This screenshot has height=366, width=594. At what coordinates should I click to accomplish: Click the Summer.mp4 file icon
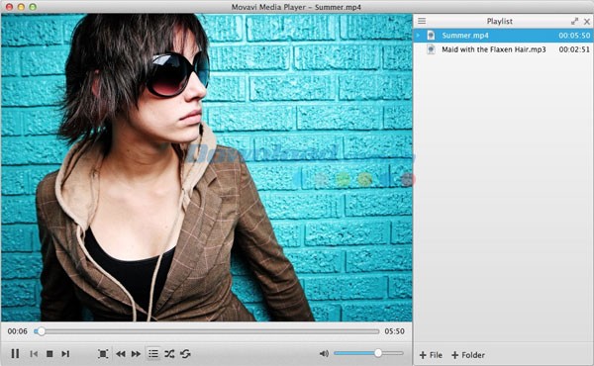[x=431, y=36]
